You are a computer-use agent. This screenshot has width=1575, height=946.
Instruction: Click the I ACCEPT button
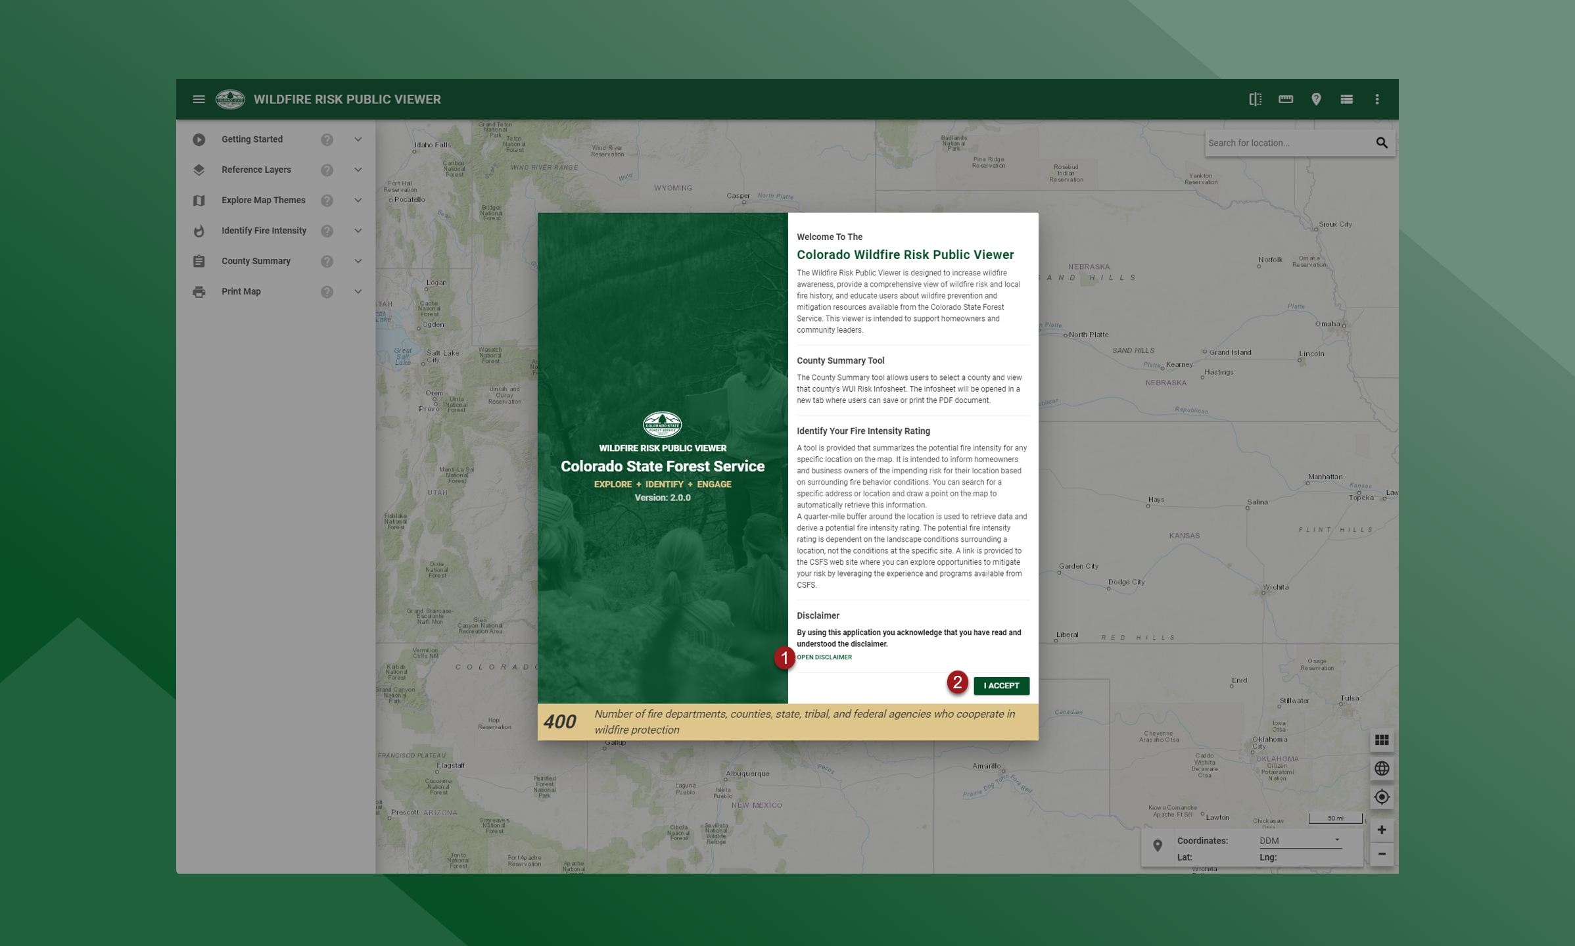tap(1001, 686)
